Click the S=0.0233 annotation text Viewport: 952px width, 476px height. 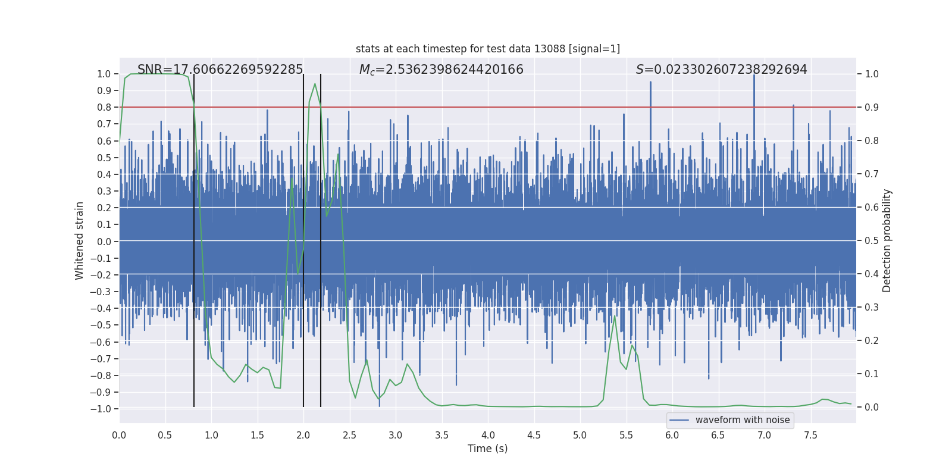pyautogui.click(x=722, y=70)
